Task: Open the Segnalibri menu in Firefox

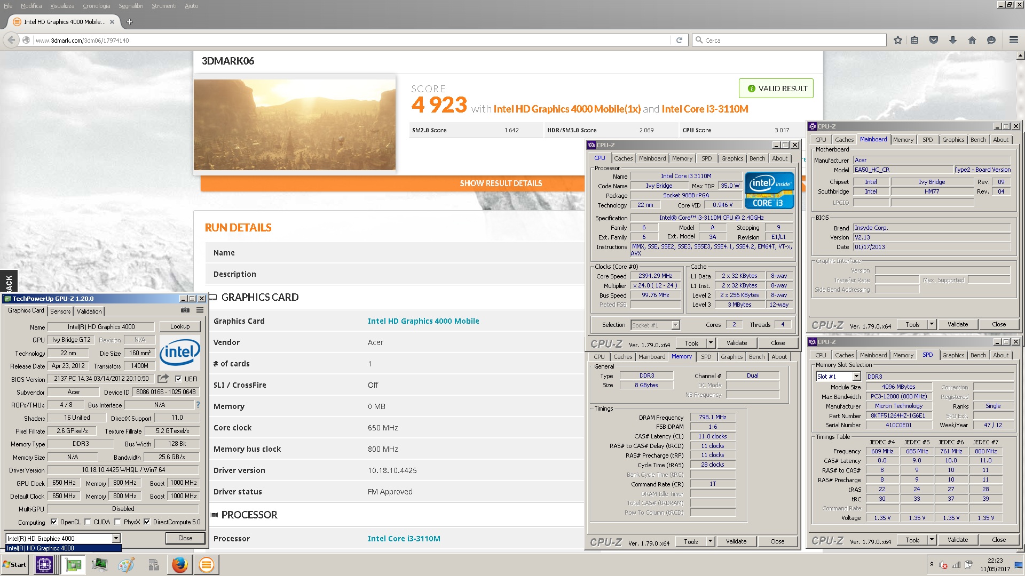Action: tap(131, 6)
